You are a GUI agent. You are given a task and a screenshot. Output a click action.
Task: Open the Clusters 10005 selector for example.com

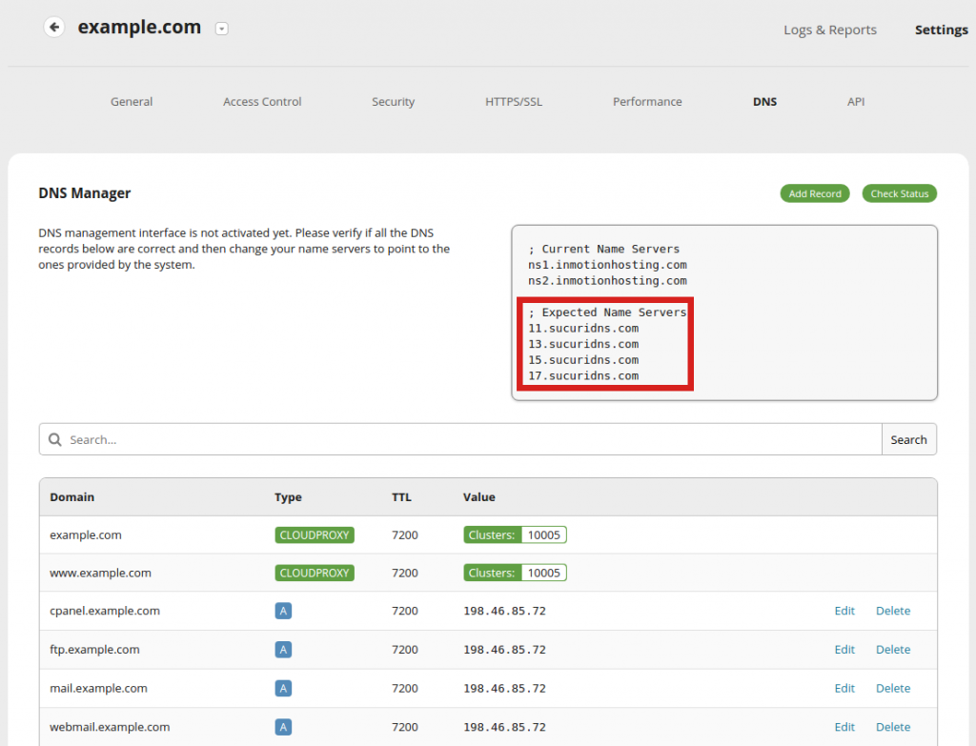click(515, 534)
